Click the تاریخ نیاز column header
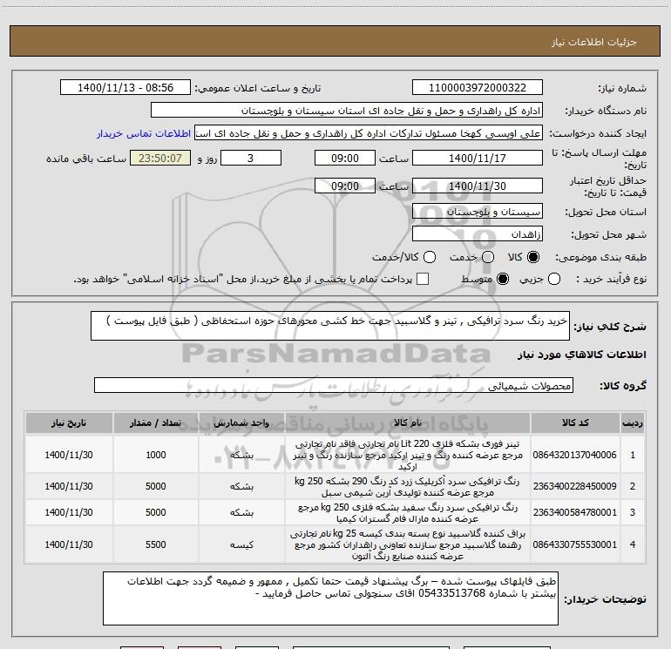The height and width of the screenshot is (649, 671). coord(69,423)
